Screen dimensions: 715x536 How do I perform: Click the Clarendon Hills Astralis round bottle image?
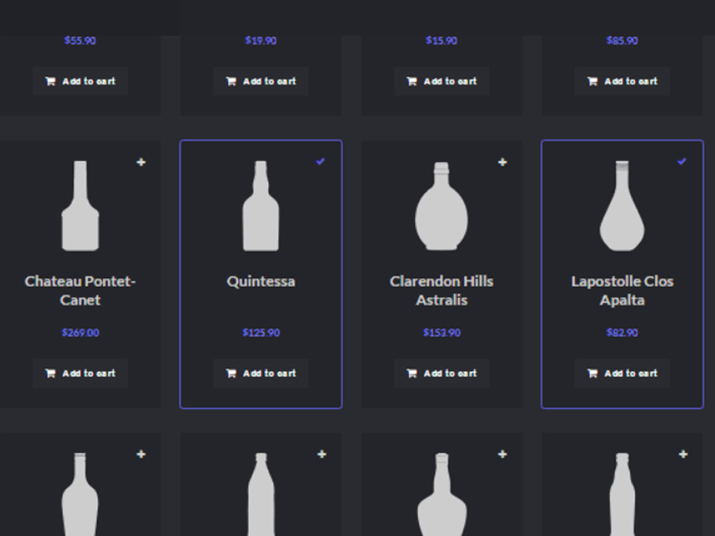point(442,206)
